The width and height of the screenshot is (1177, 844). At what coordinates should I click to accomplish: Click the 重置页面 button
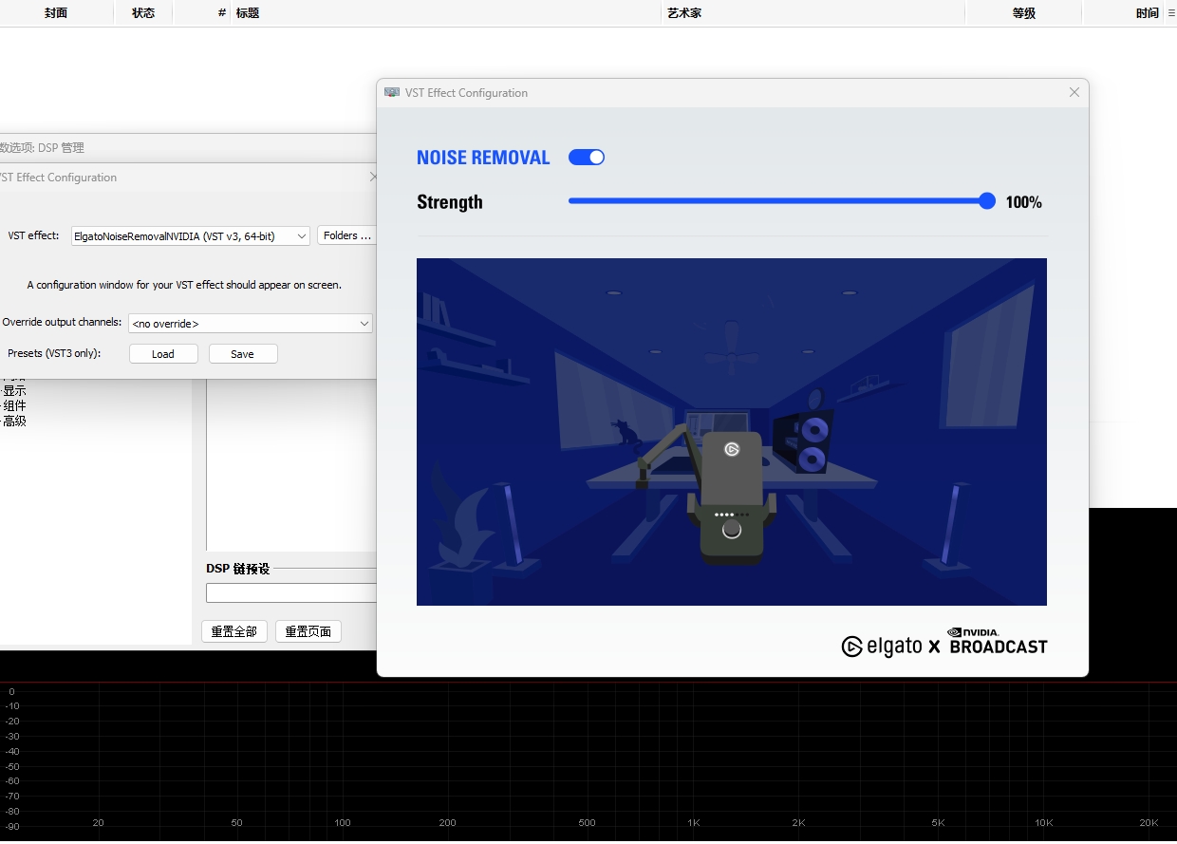308,631
